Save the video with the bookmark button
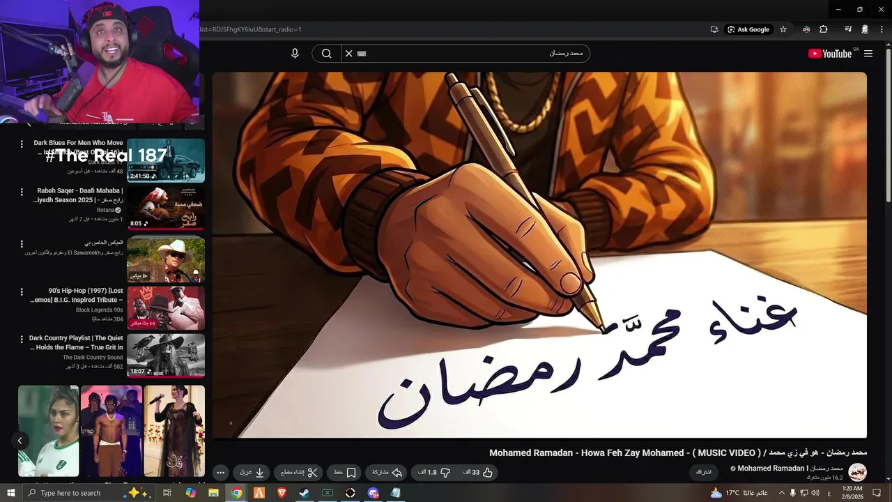 point(344,473)
